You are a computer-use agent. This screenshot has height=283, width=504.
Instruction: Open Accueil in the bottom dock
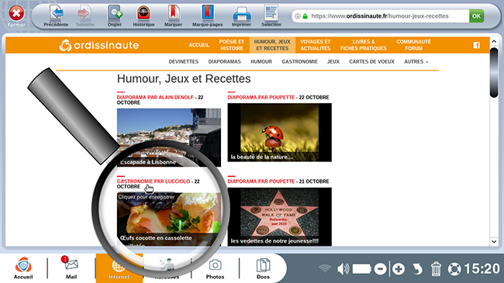[23, 267]
